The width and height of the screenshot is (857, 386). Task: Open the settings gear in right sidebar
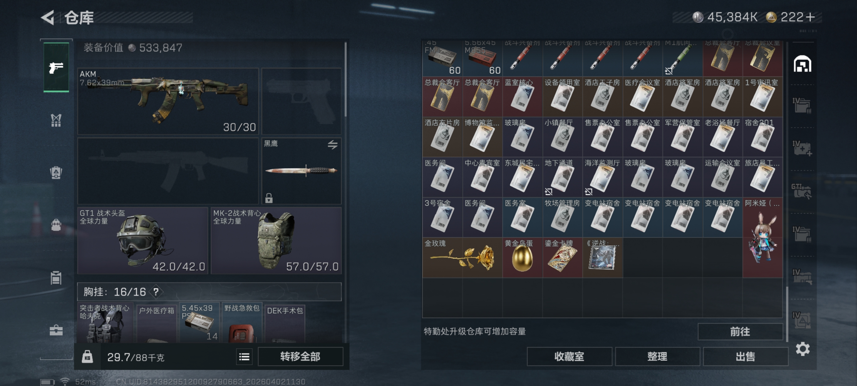pos(803,349)
